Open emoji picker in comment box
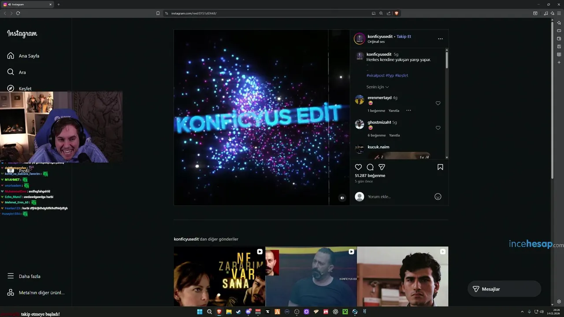The image size is (564, 317). [438, 197]
